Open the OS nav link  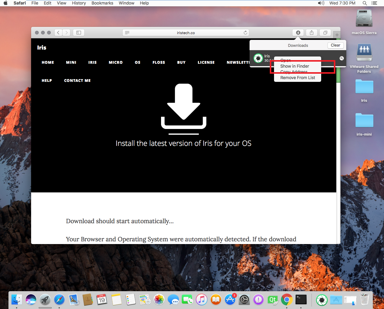click(x=137, y=63)
